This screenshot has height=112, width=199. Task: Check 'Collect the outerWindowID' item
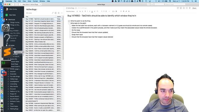(70, 28)
